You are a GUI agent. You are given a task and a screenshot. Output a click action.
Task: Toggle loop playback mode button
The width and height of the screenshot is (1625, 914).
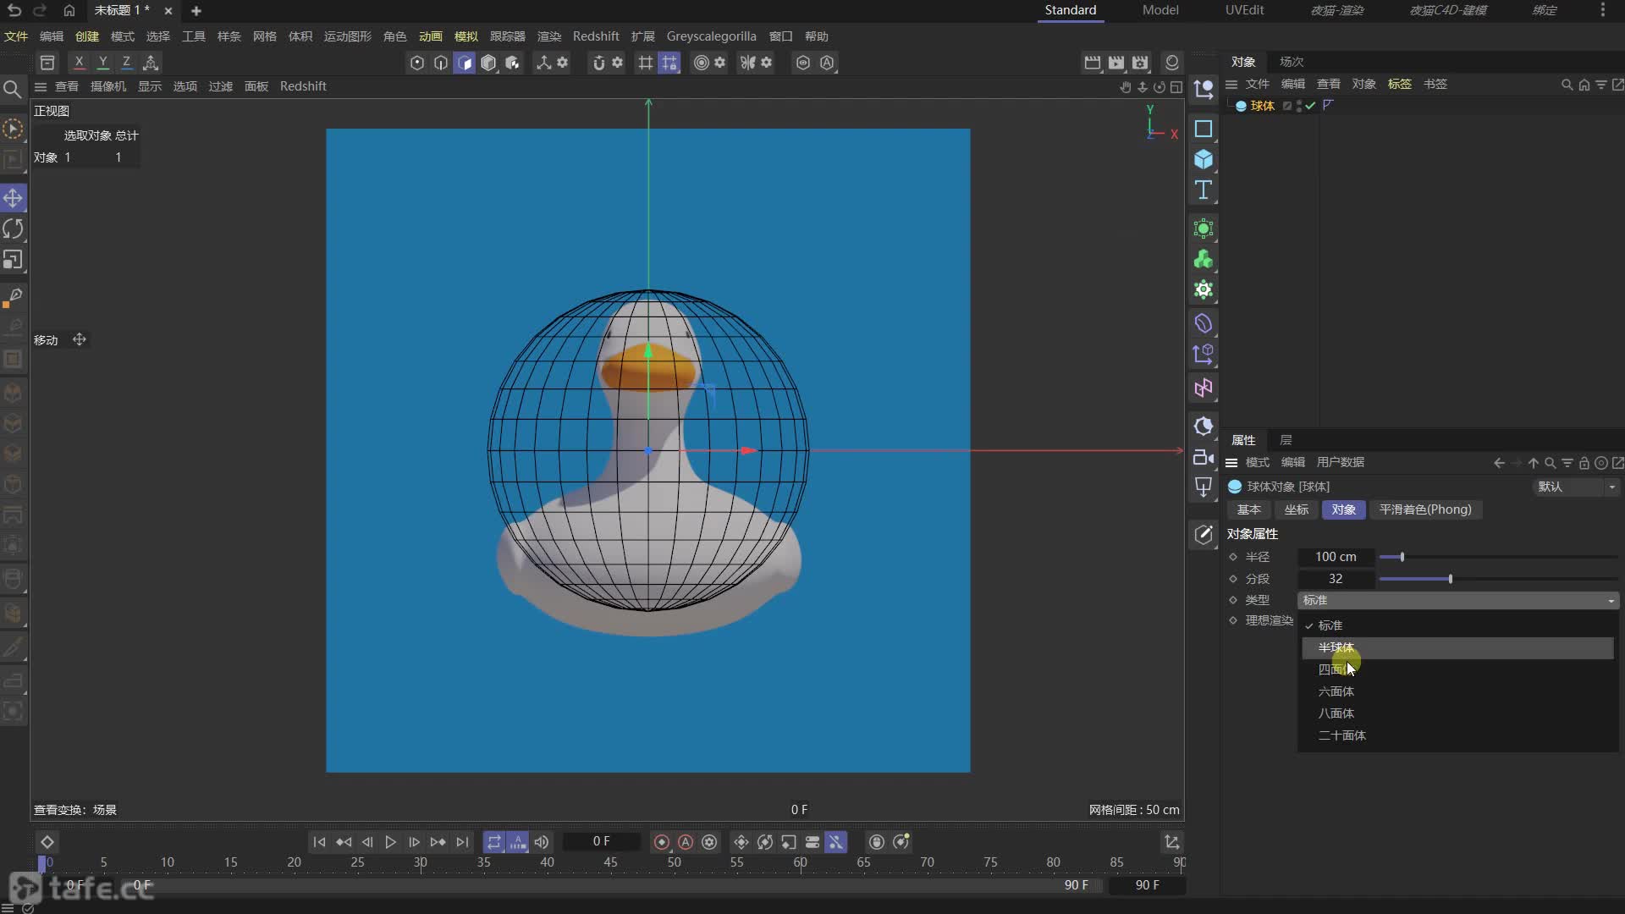[494, 842]
